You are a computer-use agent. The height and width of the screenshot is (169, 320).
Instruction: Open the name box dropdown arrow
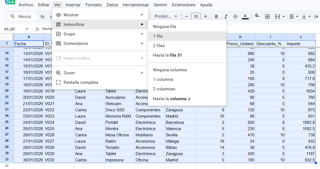click(27, 29)
